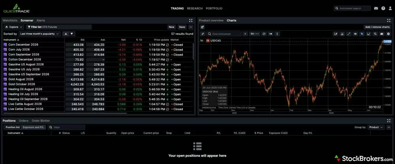Open the 1H chart timeframe selector
This screenshot has height=164, width=395.
255,34
